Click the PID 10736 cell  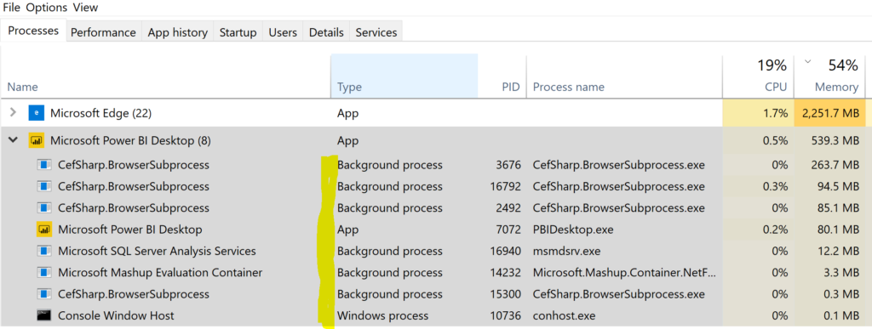pyautogui.click(x=505, y=315)
